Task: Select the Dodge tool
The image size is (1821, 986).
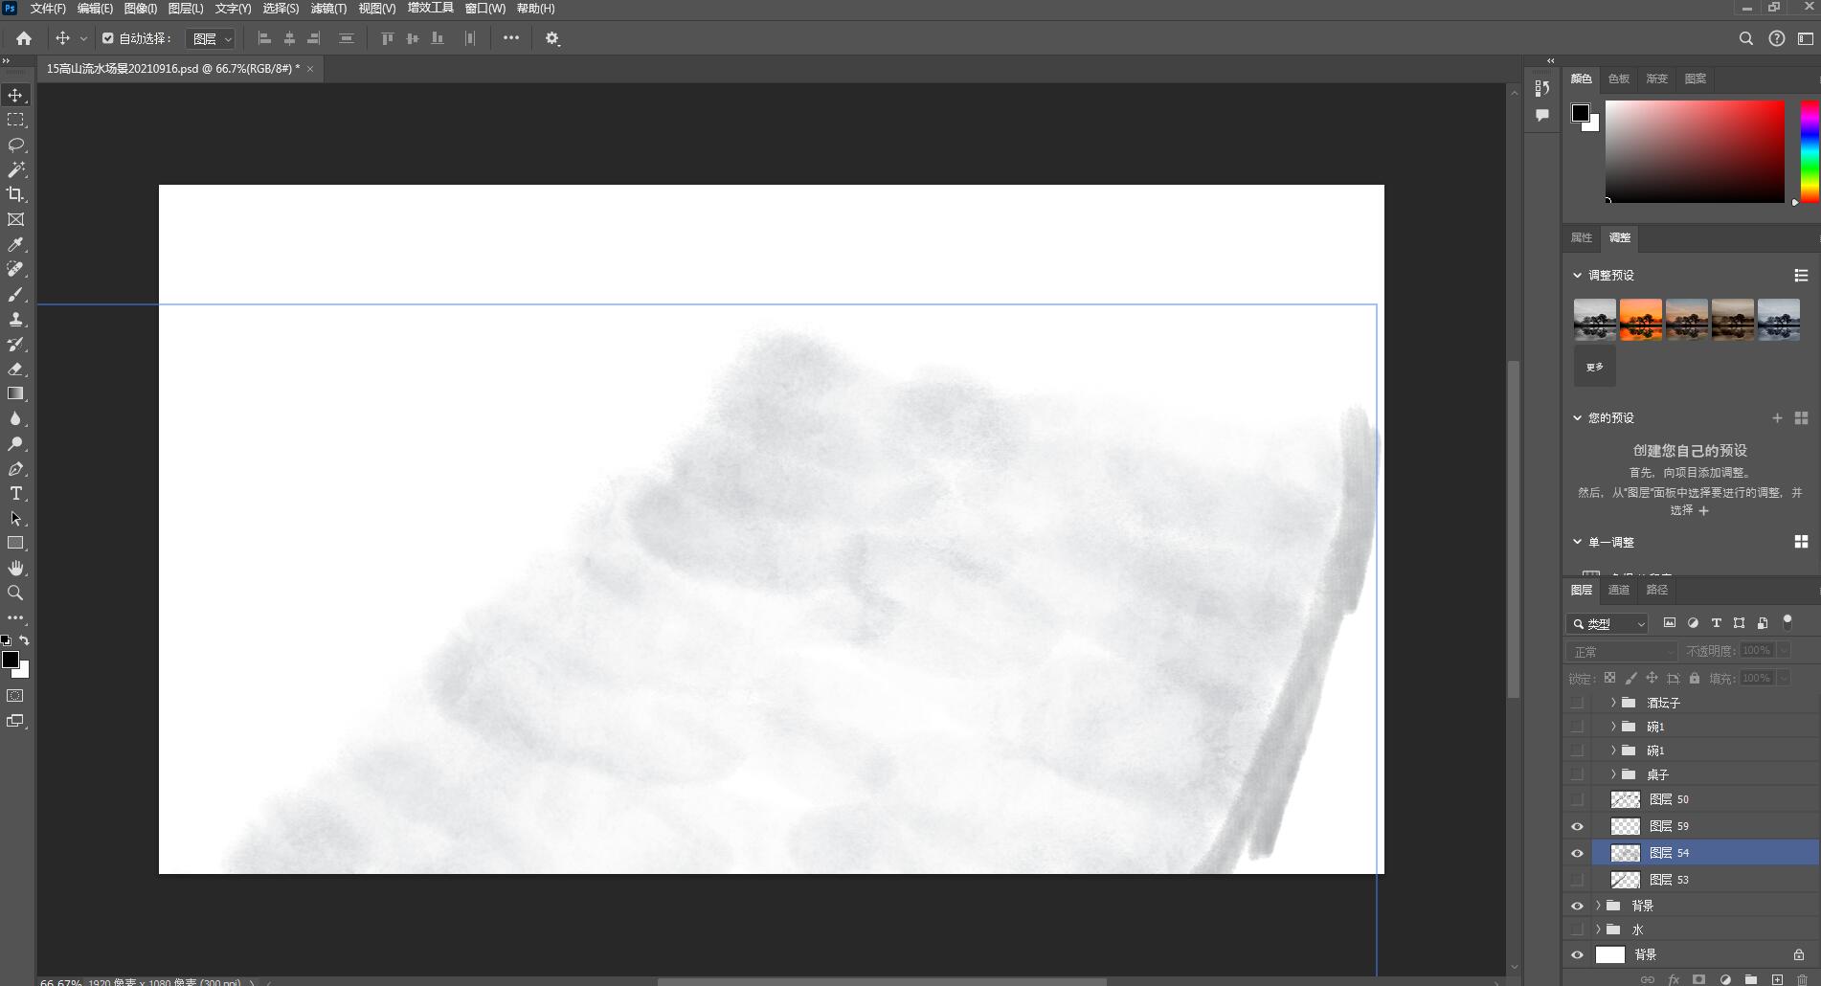Action: pos(15,443)
